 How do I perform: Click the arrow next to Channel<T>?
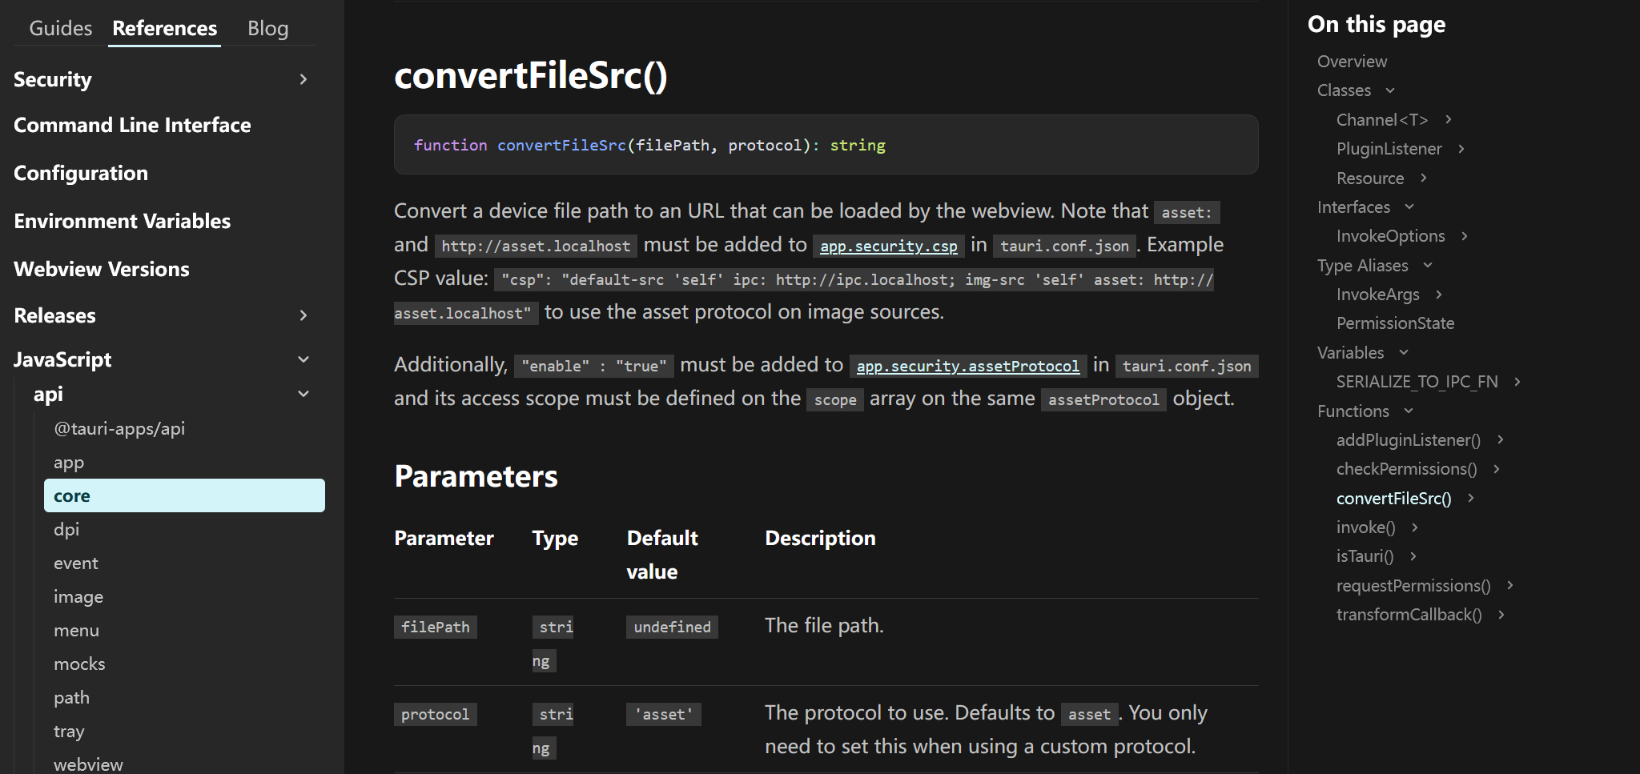pyautogui.click(x=1448, y=119)
